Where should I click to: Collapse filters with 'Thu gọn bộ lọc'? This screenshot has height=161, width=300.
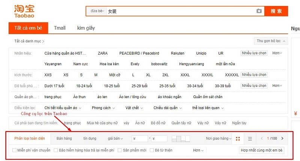point(271,41)
